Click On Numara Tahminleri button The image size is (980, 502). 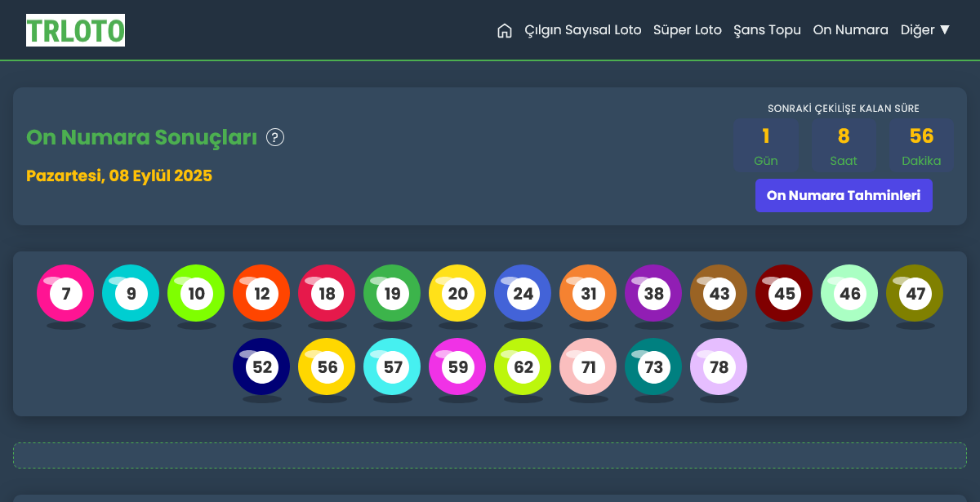tap(844, 196)
